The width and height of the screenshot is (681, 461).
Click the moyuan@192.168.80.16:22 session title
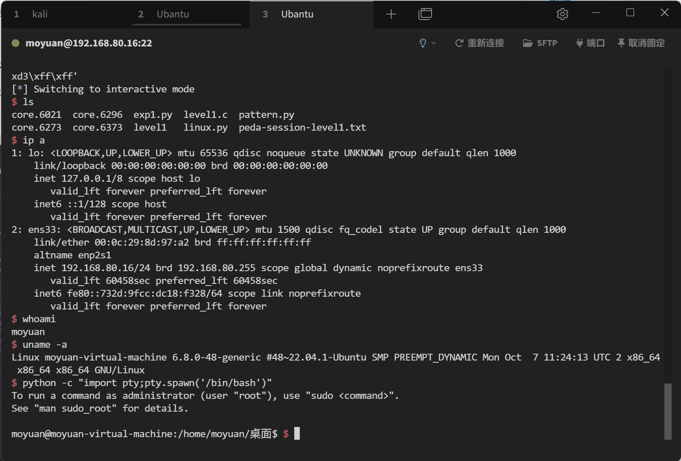(x=89, y=43)
